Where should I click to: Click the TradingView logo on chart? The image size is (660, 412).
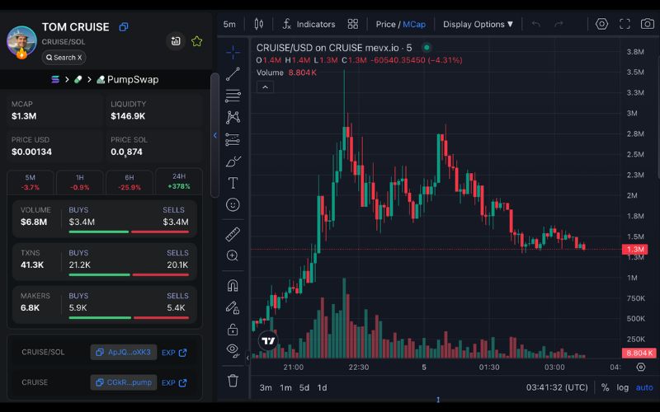pyautogui.click(x=268, y=340)
